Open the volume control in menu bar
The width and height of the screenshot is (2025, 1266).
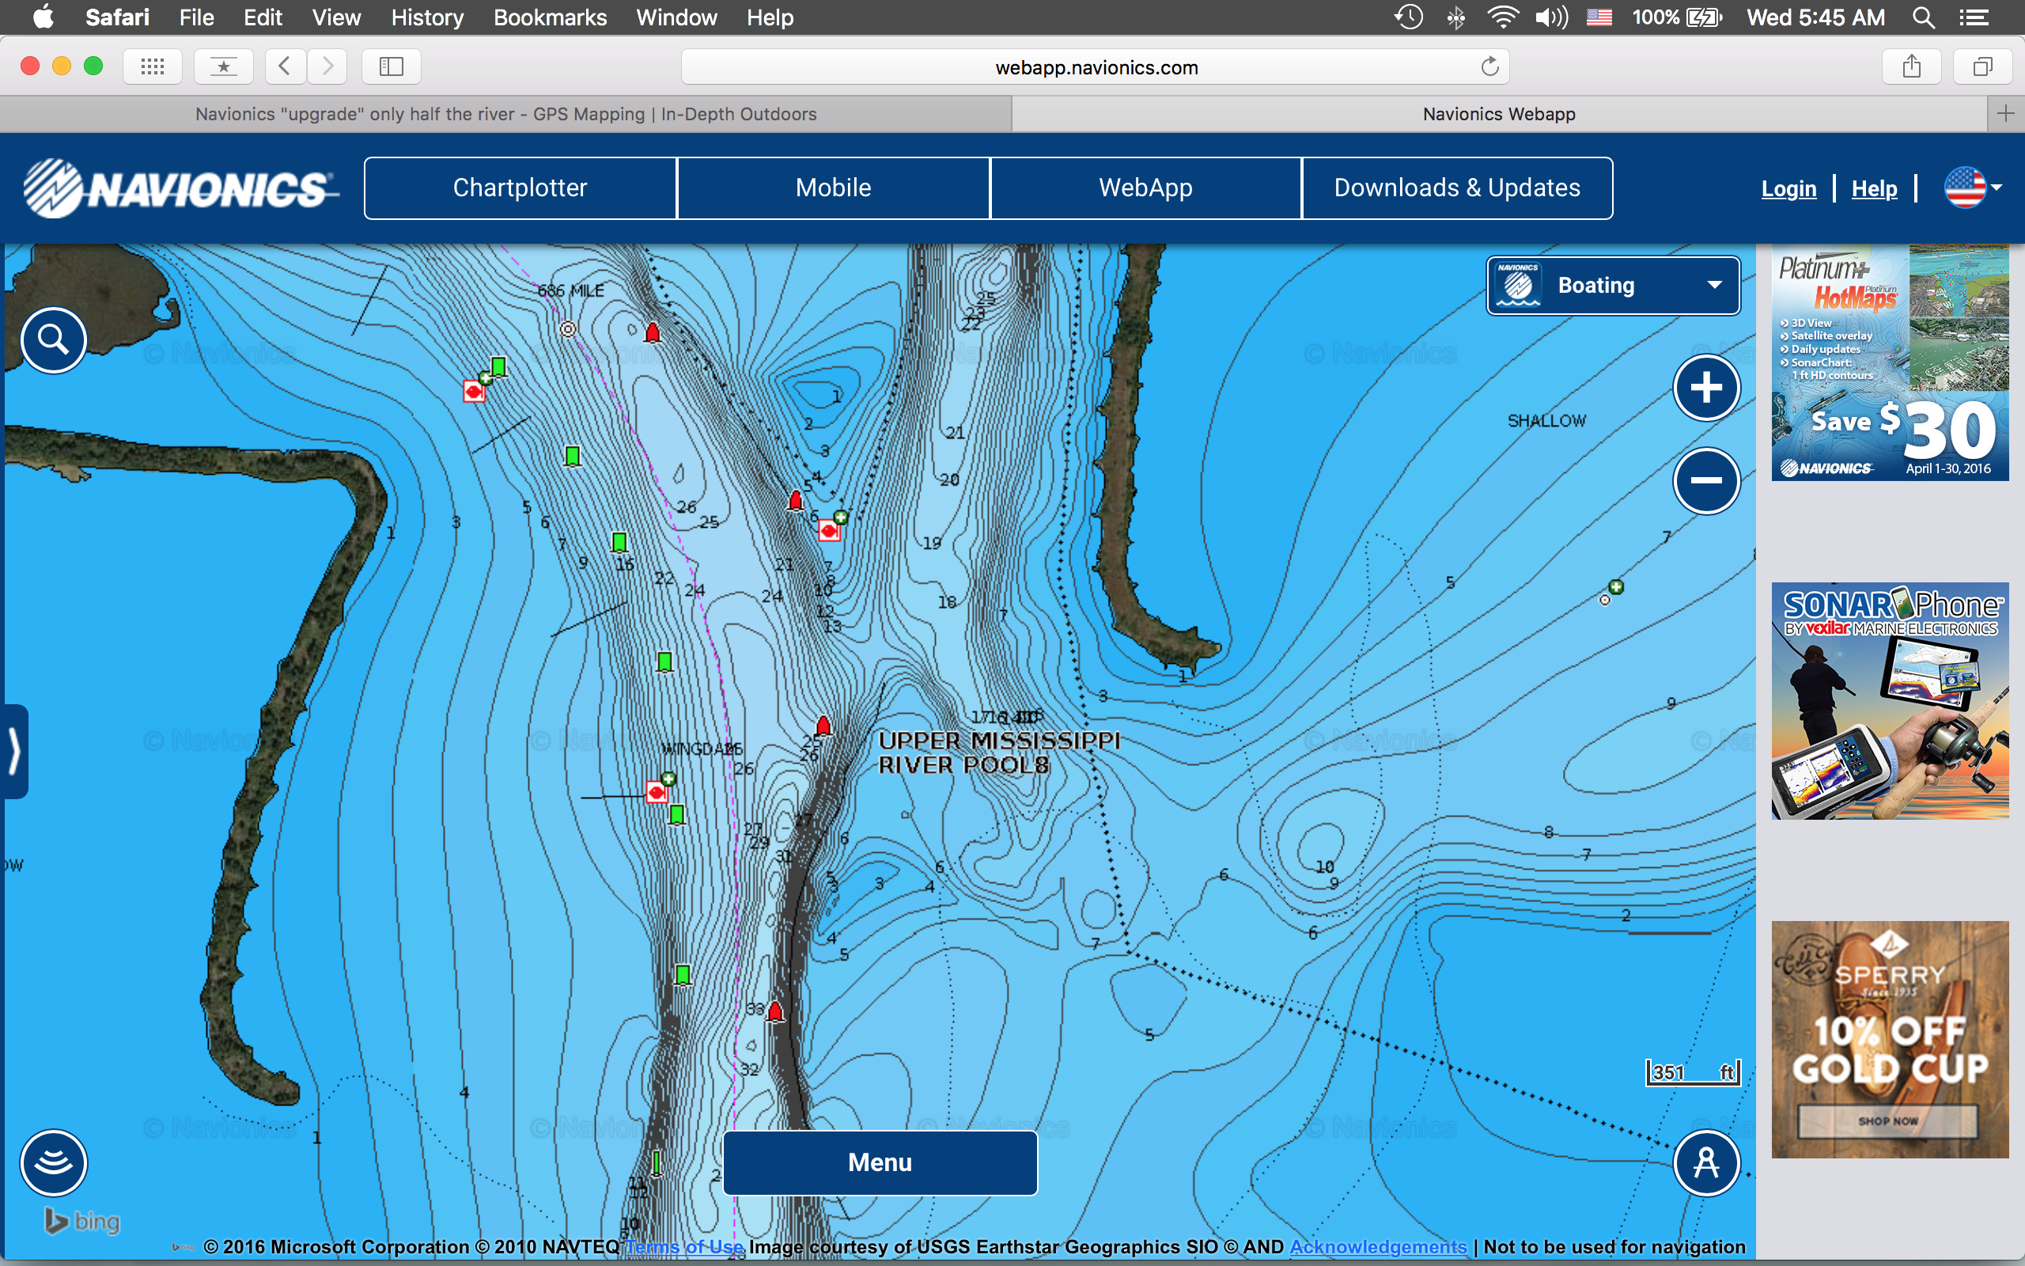click(x=1550, y=17)
